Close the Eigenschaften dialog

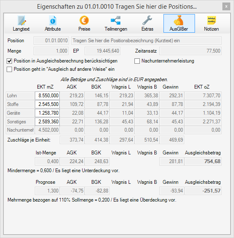point(226,7)
